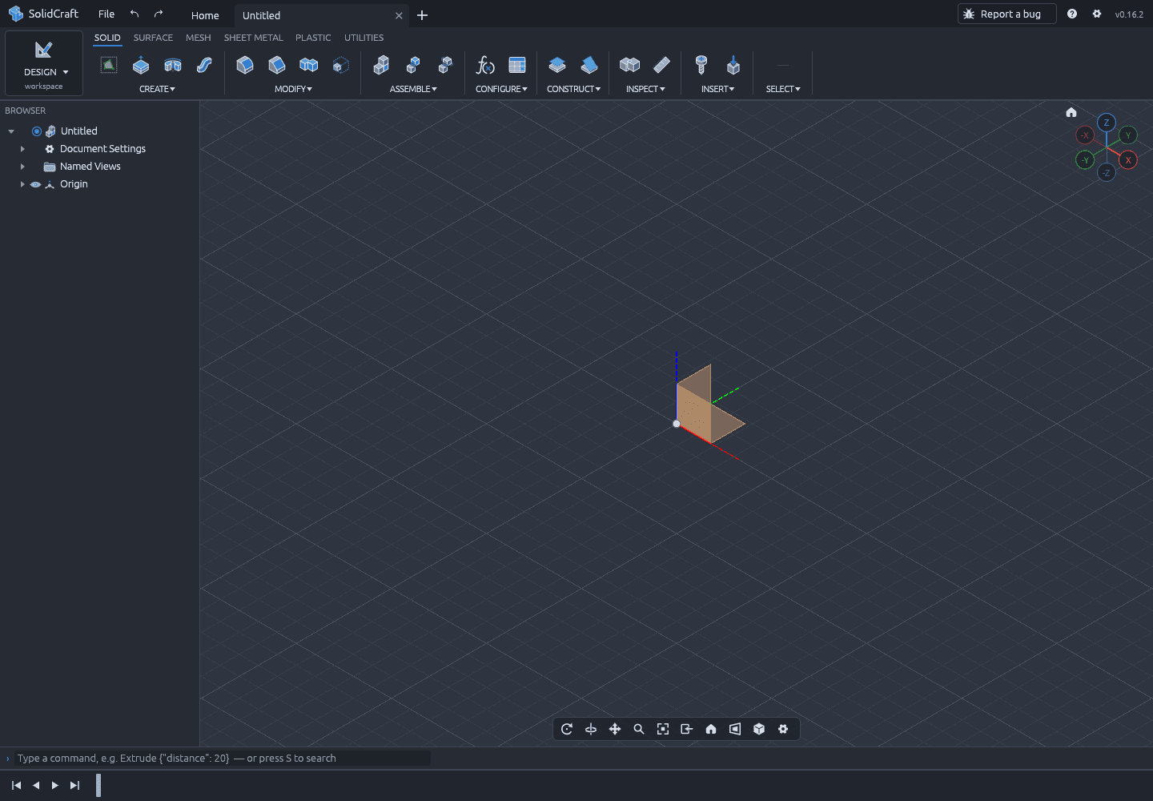Expand the Origin node
The image size is (1153, 801).
tap(22, 184)
